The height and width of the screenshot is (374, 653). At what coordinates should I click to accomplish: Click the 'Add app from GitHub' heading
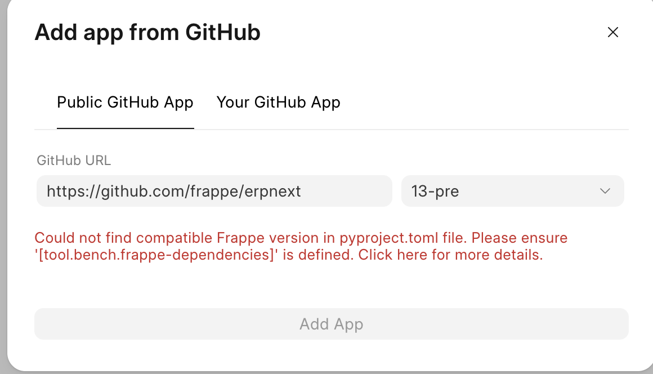pyautogui.click(x=147, y=33)
